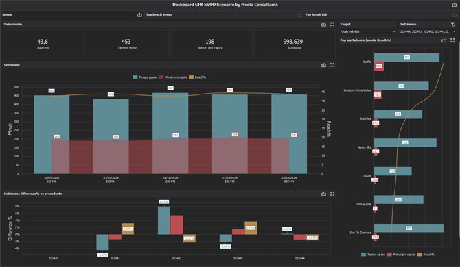
Task: Click export icon on Sintesi tab
Action: (139, 14)
